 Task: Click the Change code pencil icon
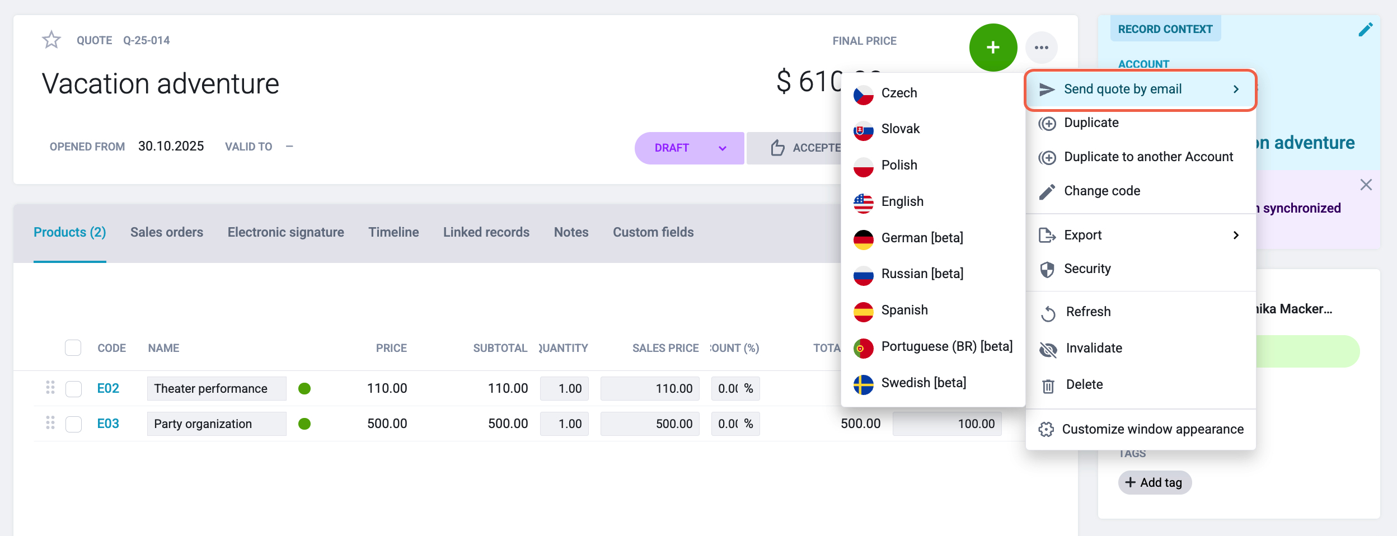pyautogui.click(x=1047, y=191)
